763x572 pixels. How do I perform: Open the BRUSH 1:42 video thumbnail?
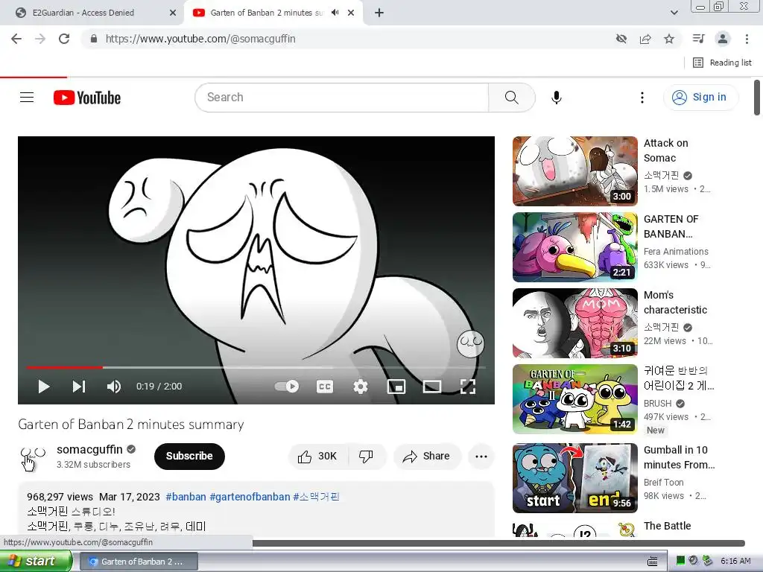[574, 399]
